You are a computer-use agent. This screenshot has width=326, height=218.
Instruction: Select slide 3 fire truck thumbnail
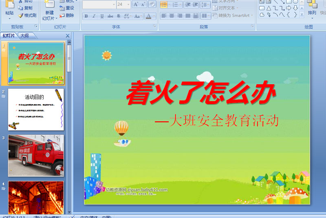[36, 155]
